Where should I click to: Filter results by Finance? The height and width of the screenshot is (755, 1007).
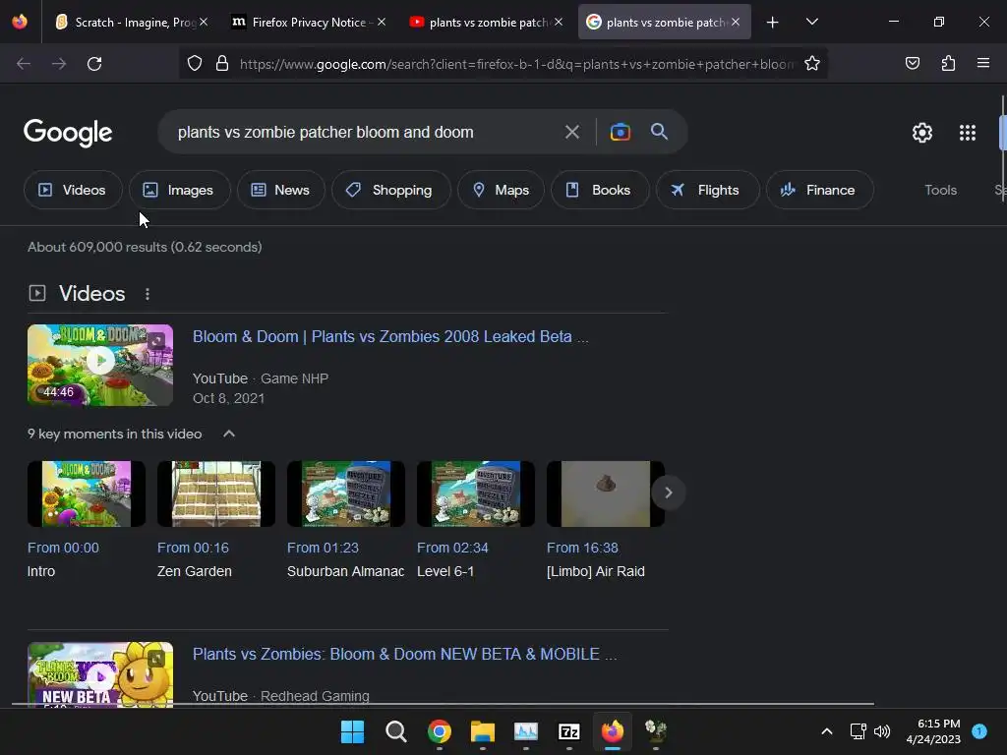point(819,190)
